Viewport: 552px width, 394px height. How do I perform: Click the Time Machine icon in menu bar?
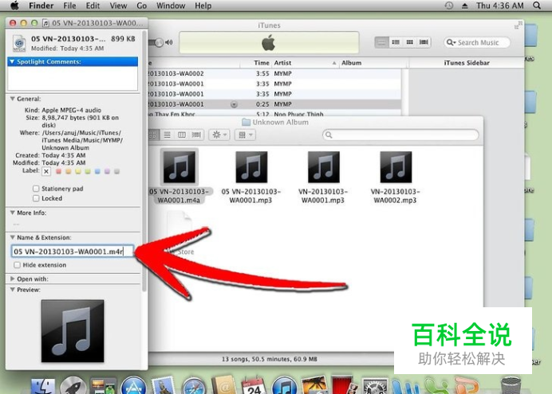pyautogui.click(x=449, y=6)
